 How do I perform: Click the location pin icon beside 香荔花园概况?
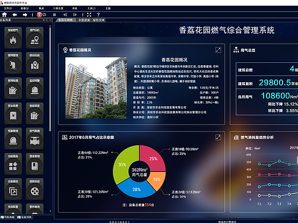click(x=65, y=50)
